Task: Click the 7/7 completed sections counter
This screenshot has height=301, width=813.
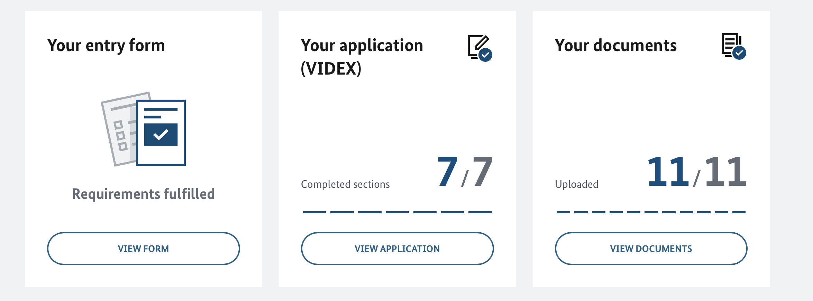Action: point(465,172)
